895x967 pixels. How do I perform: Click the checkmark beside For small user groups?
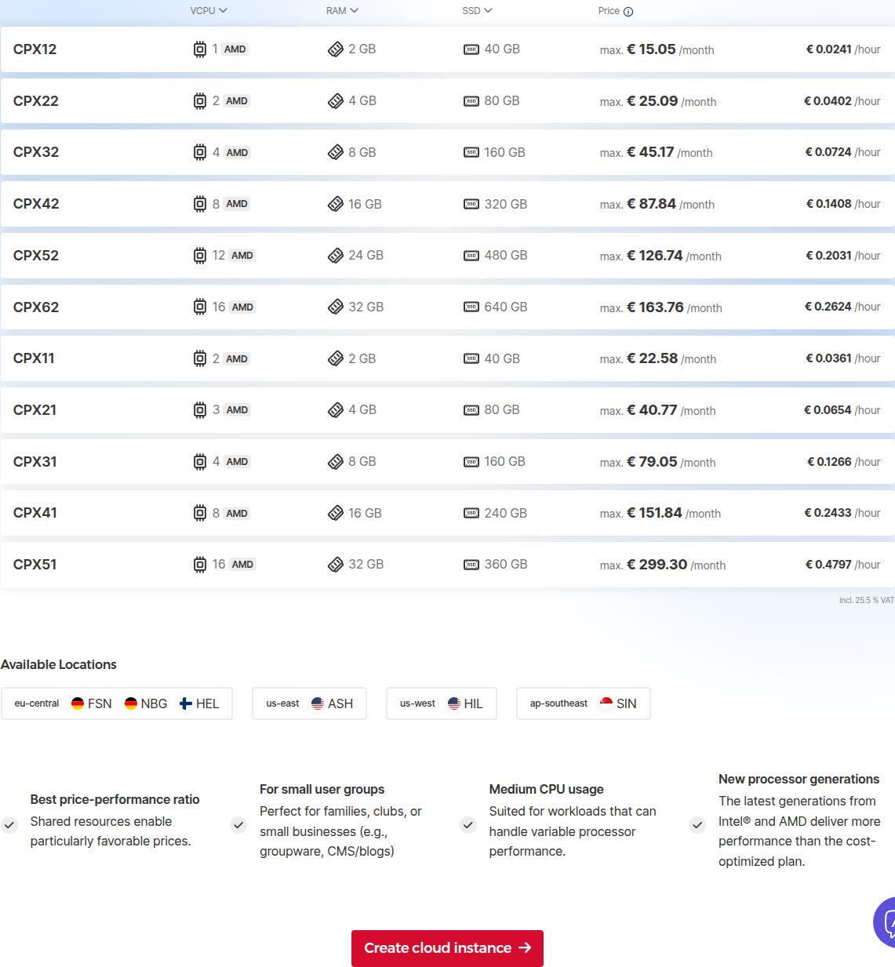[x=238, y=825]
